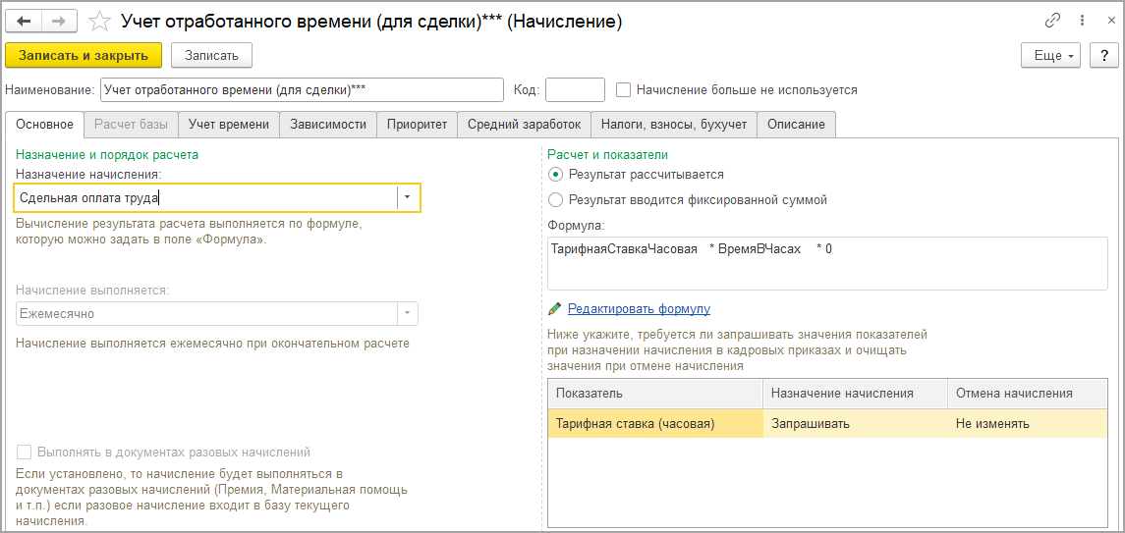Click the back navigation arrow

tap(26, 21)
